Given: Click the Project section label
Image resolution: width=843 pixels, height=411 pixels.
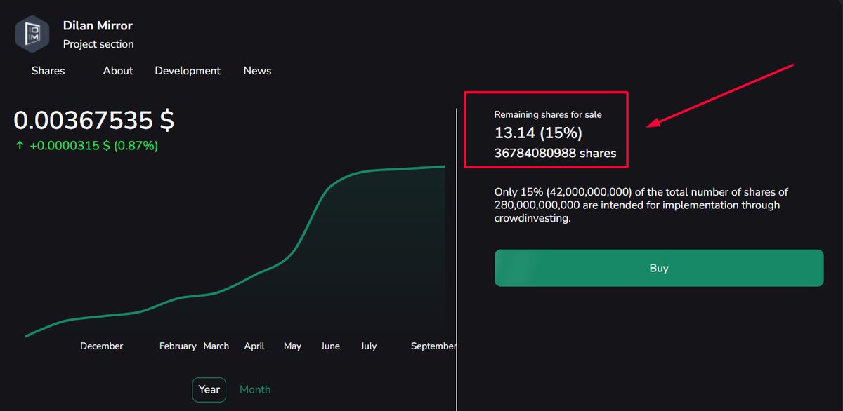Looking at the screenshot, I should tap(98, 43).
